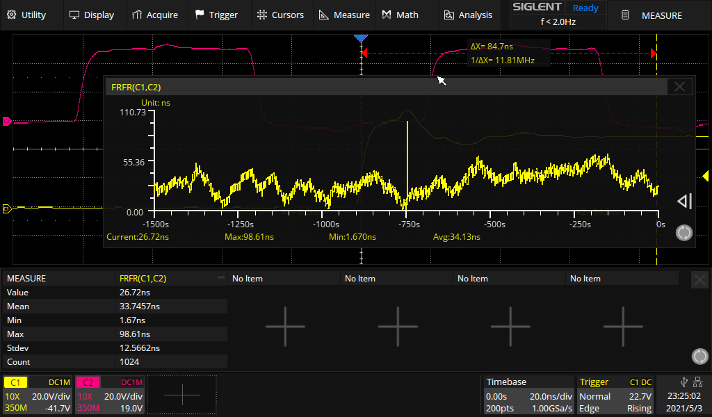The height and width of the screenshot is (417, 712).
Task: Click the trend window skip-to-start icon
Action: 684,201
